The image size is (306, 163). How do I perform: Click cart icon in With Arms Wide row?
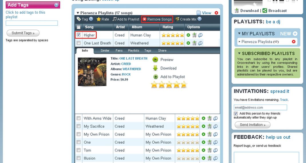point(210,118)
